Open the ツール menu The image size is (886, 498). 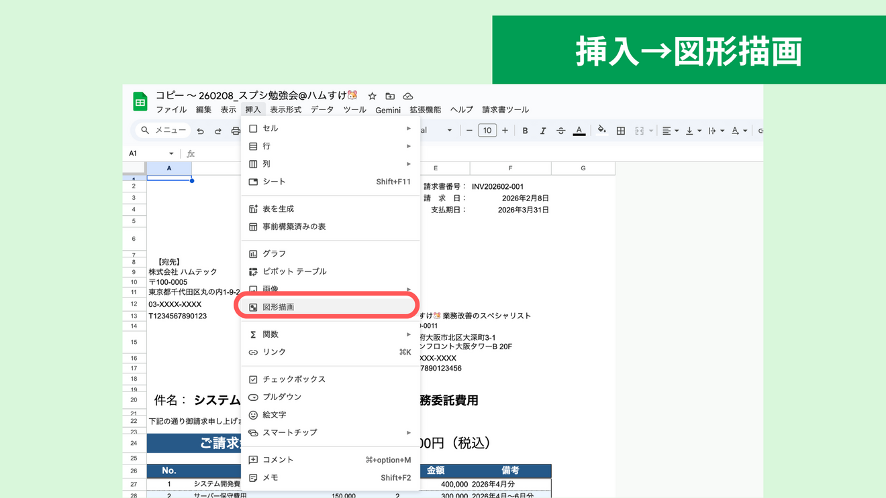pos(354,110)
